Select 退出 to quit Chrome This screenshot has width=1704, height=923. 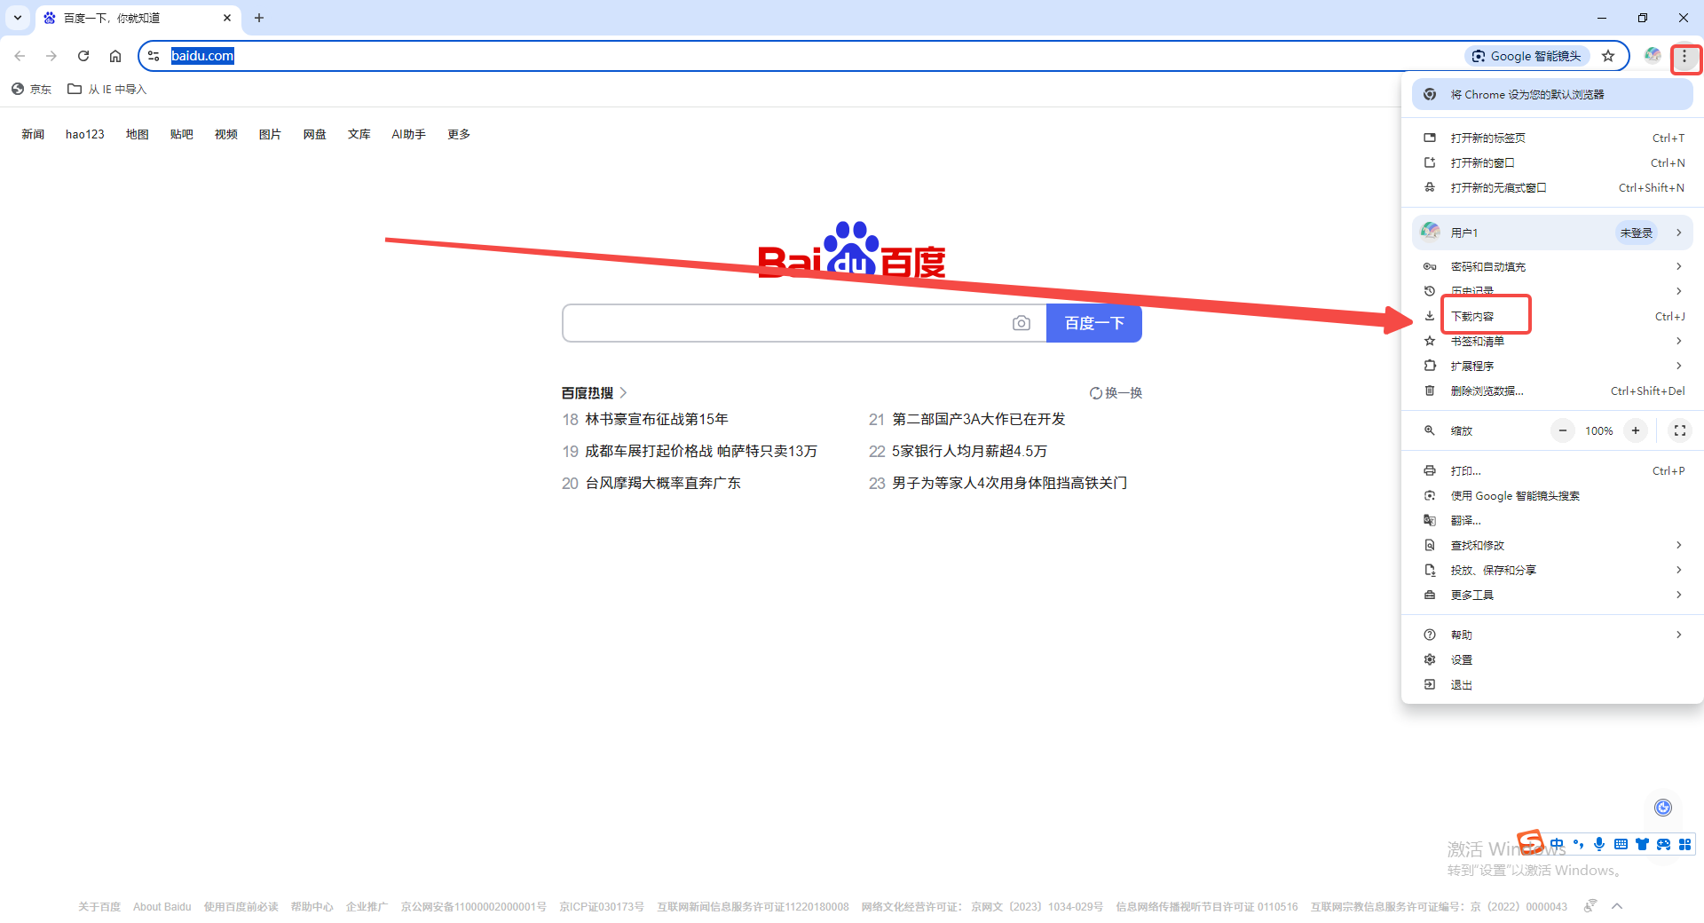(x=1552, y=684)
